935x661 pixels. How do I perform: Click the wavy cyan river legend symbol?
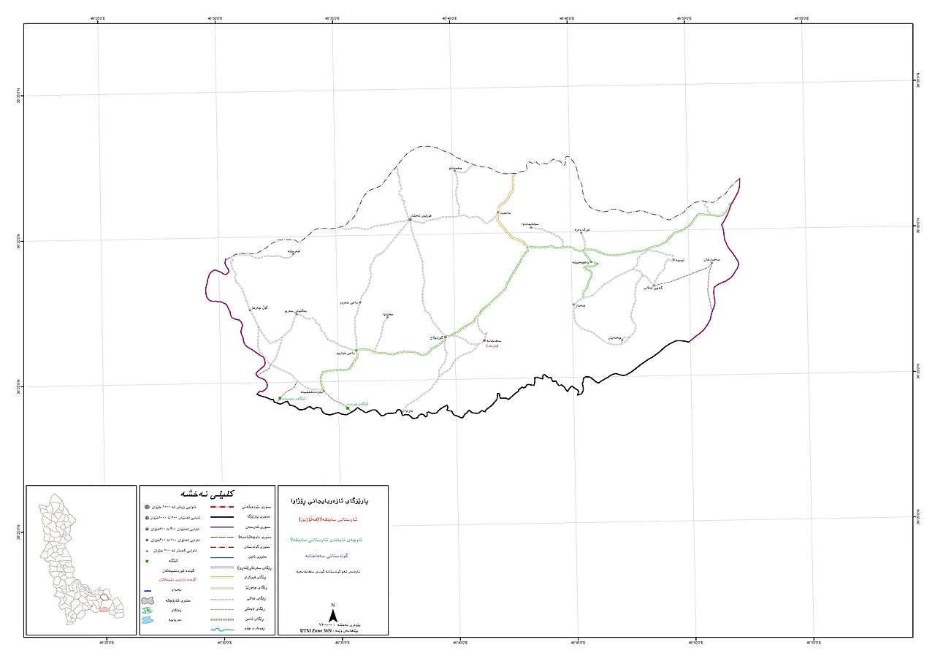(x=221, y=629)
